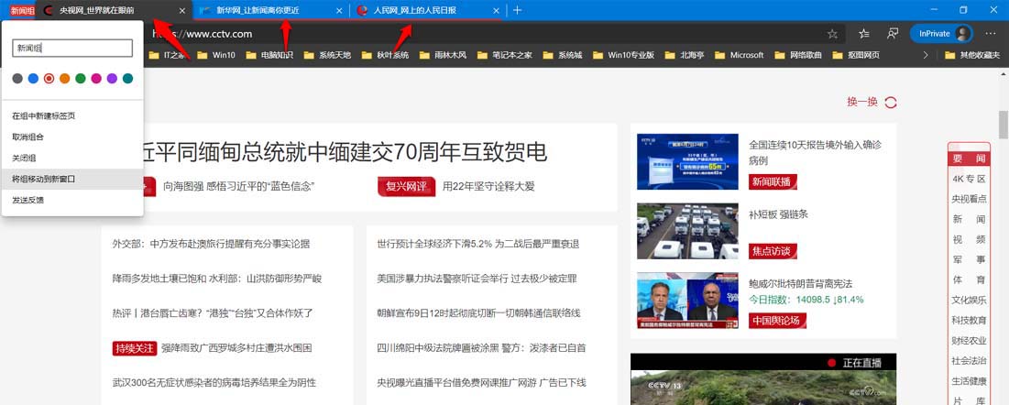The height and width of the screenshot is (405, 1009).
Task: Choose the orange group color
Action: tap(64, 79)
